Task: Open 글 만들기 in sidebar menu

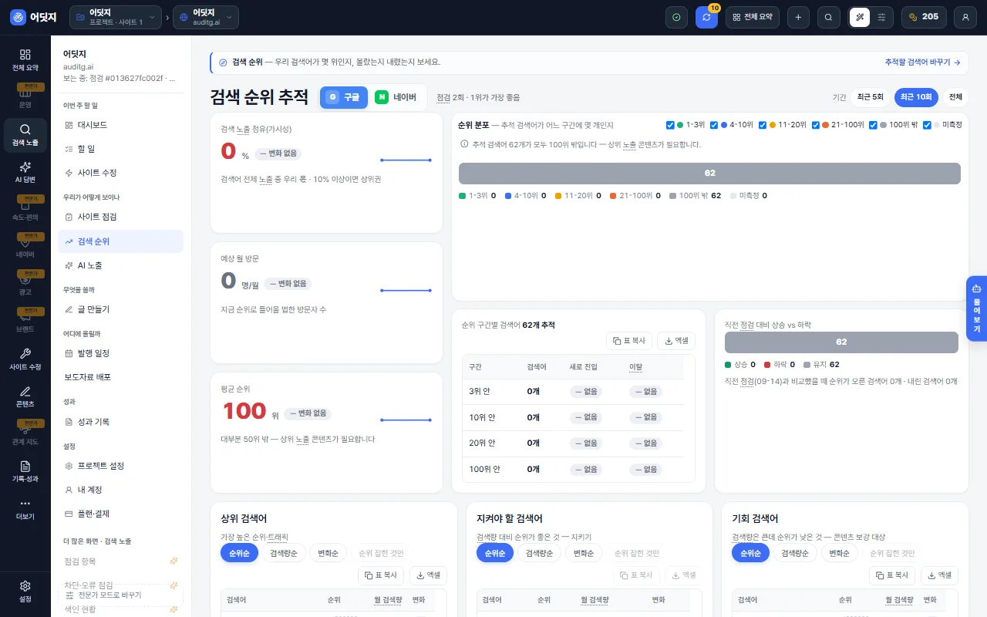Action: pos(120,309)
